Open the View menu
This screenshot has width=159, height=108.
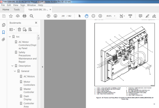(x=16, y=5)
